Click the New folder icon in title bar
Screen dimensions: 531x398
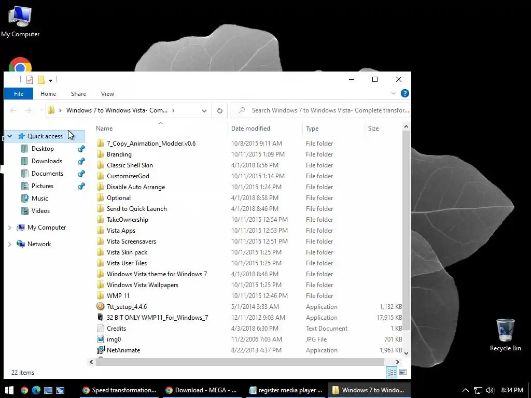(41, 80)
